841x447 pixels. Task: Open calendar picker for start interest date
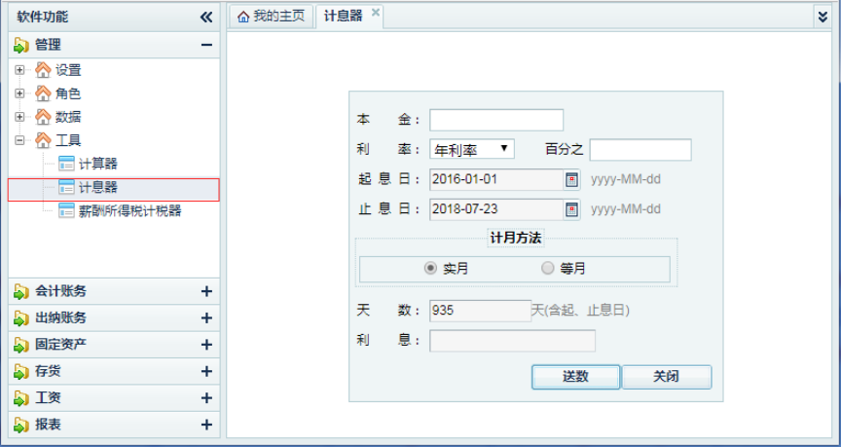tap(571, 180)
